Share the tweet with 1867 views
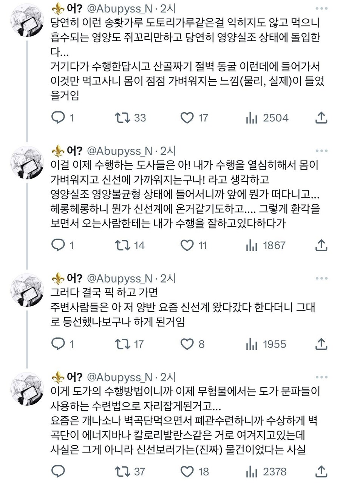The image size is (340, 491). 321,246
